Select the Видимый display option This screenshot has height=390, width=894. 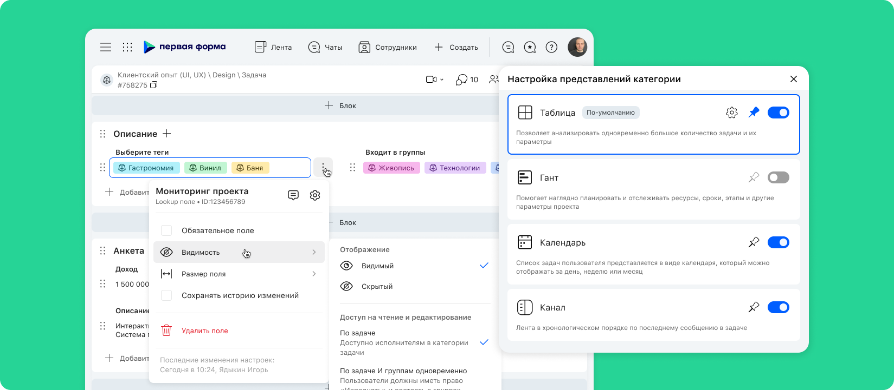click(x=415, y=266)
